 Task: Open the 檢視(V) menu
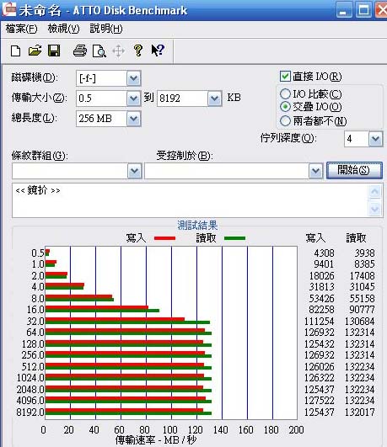[x=63, y=29]
